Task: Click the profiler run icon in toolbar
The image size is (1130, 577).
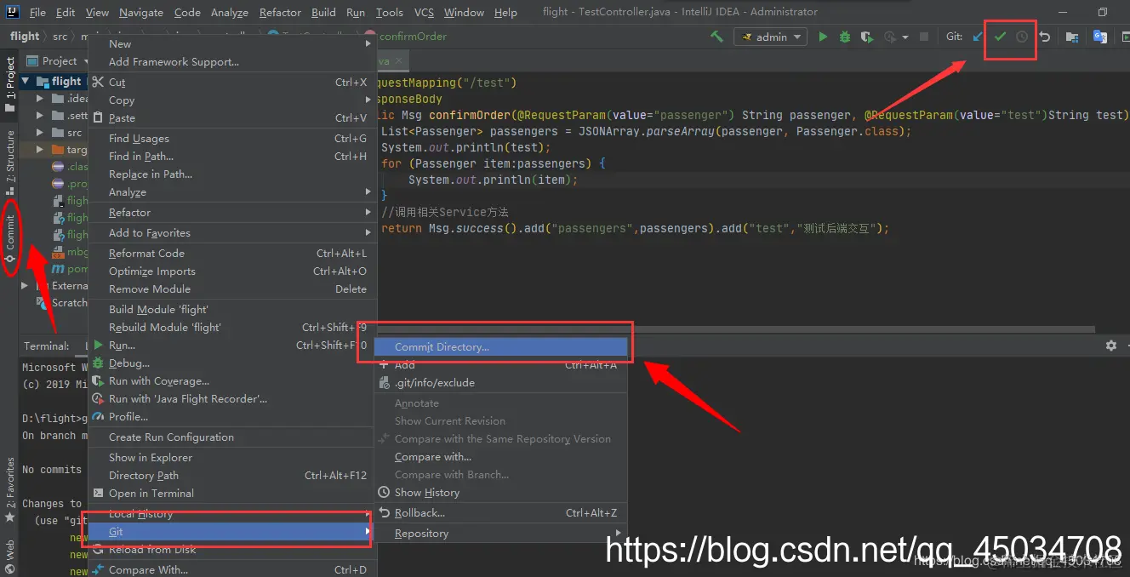Action: pyautogui.click(x=890, y=37)
